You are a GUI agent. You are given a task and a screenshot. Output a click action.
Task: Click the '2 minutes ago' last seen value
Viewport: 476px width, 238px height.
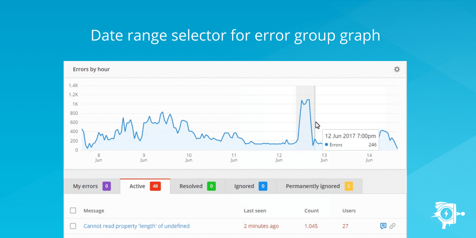point(261,226)
